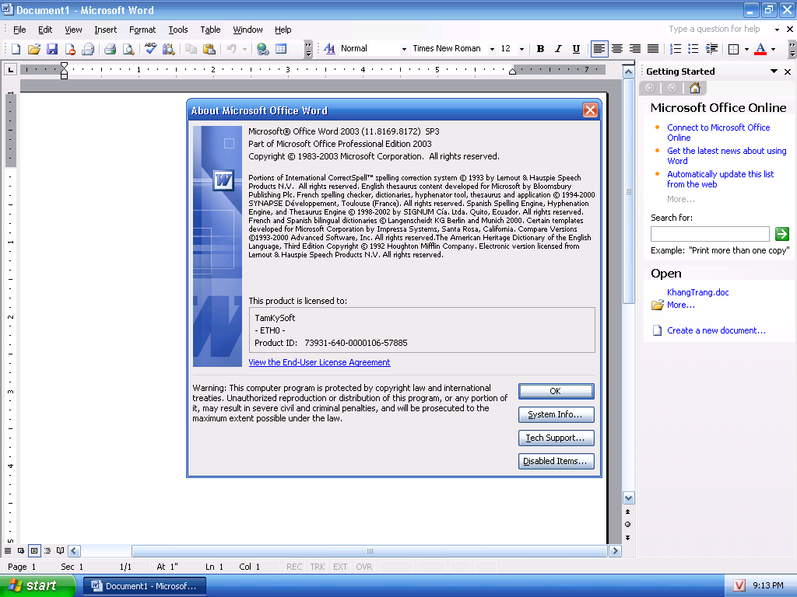Open the border style dropdown arrow

(x=746, y=49)
